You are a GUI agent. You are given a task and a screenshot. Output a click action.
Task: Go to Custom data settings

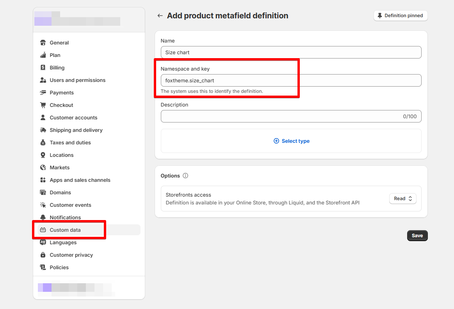coord(65,230)
